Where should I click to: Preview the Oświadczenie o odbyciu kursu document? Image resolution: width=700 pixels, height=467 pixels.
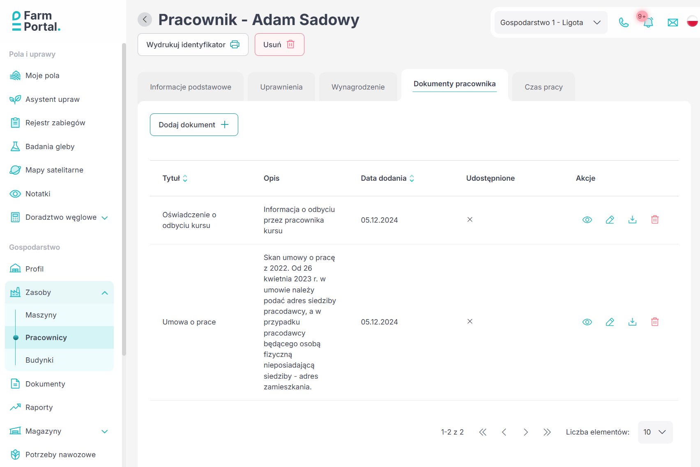[587, 220]
